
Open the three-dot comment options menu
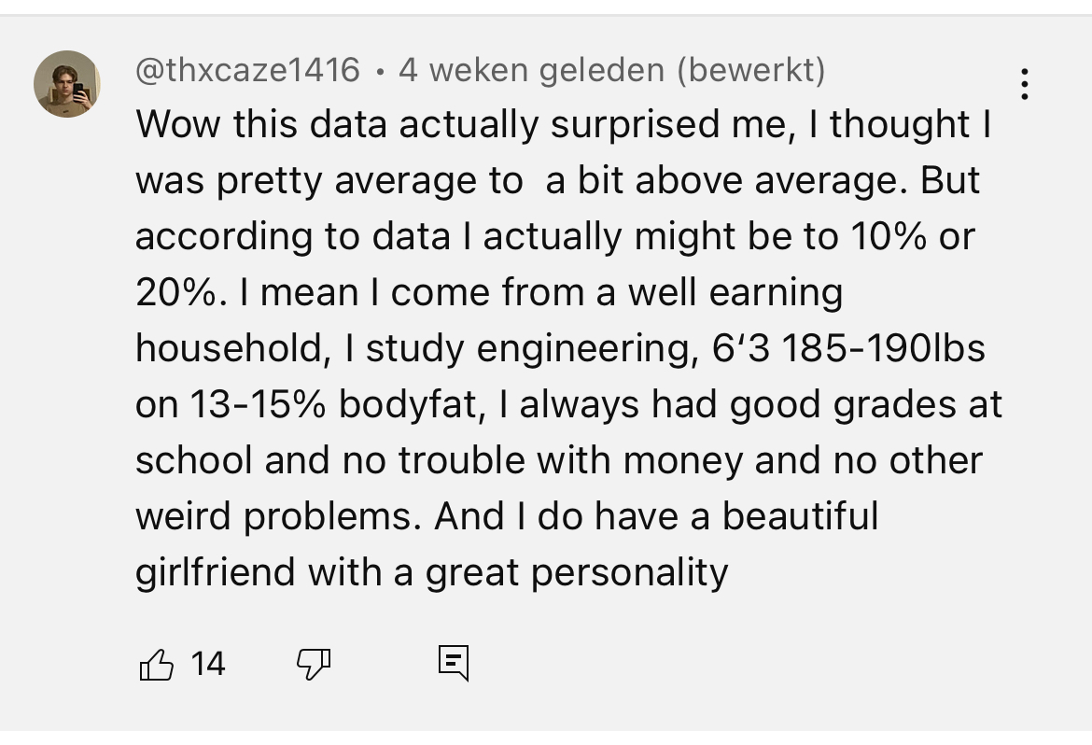(x=1025, y=84)
